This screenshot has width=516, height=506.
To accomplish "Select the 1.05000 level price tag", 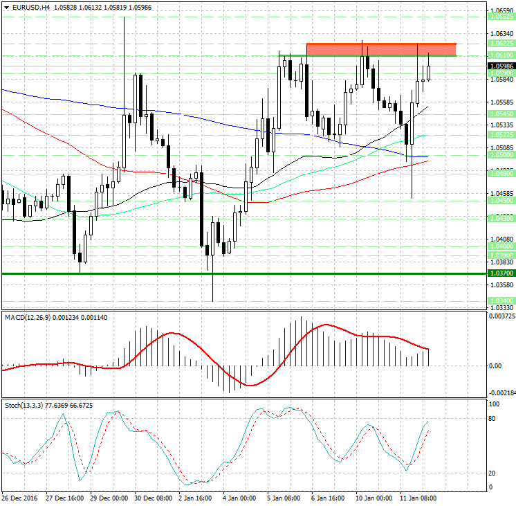I will point(500,156).
